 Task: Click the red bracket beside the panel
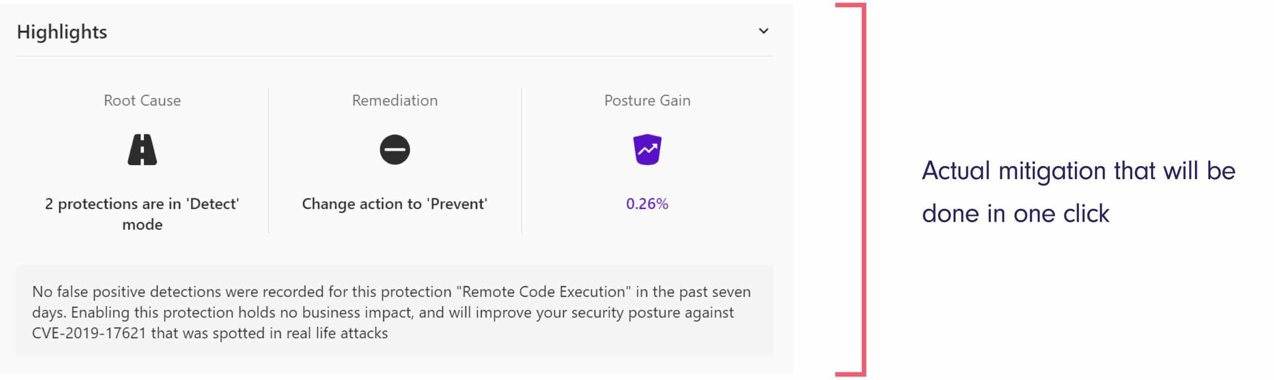863,189
